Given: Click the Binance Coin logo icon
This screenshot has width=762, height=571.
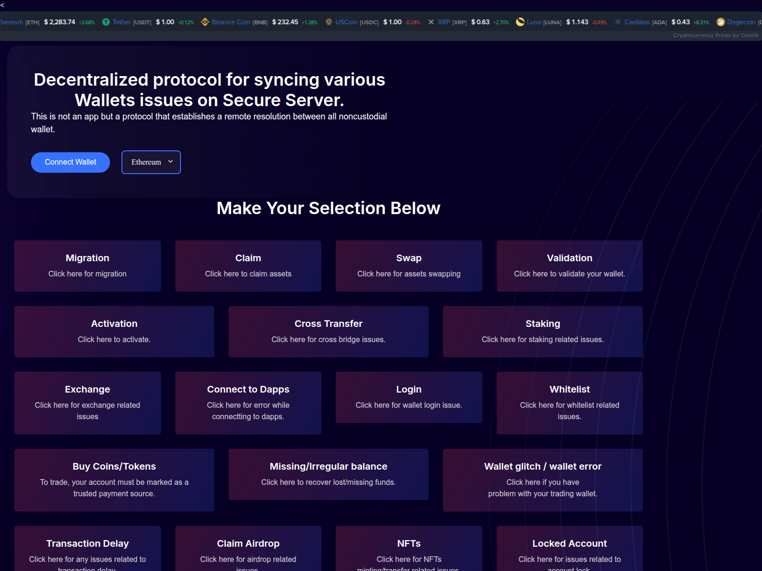Looking at the screenshot, I should [x=205, y=22].
